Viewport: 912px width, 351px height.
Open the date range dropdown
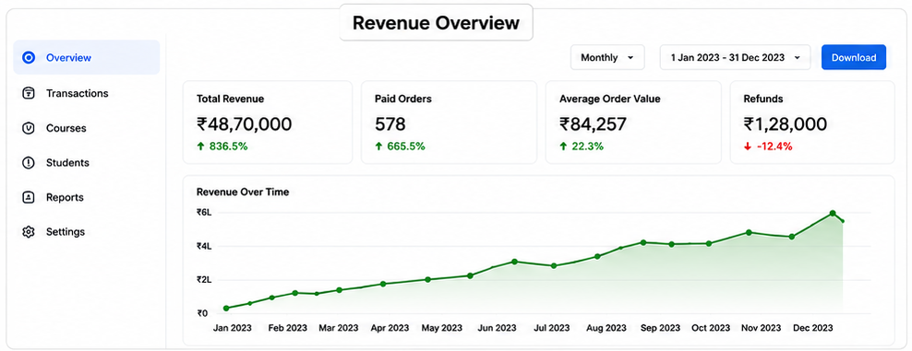[735, 57]
